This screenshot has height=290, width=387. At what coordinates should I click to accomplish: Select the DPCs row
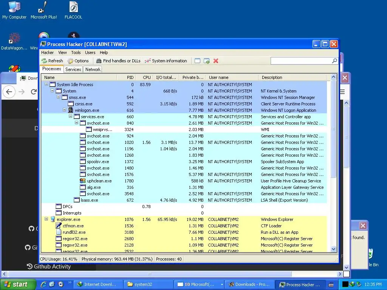coord(184,207)
